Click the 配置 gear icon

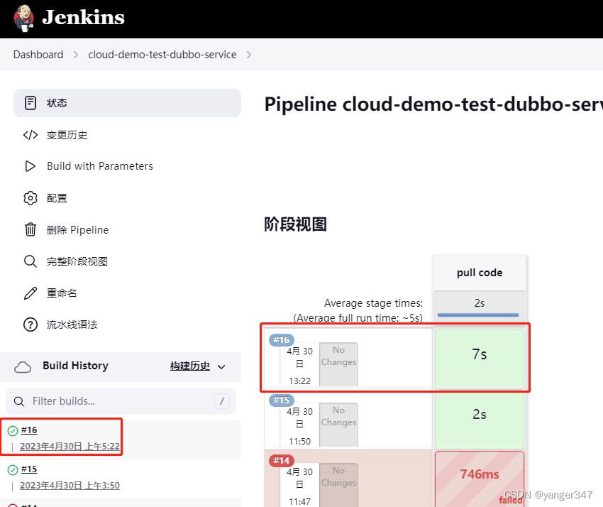coord(31,198)
